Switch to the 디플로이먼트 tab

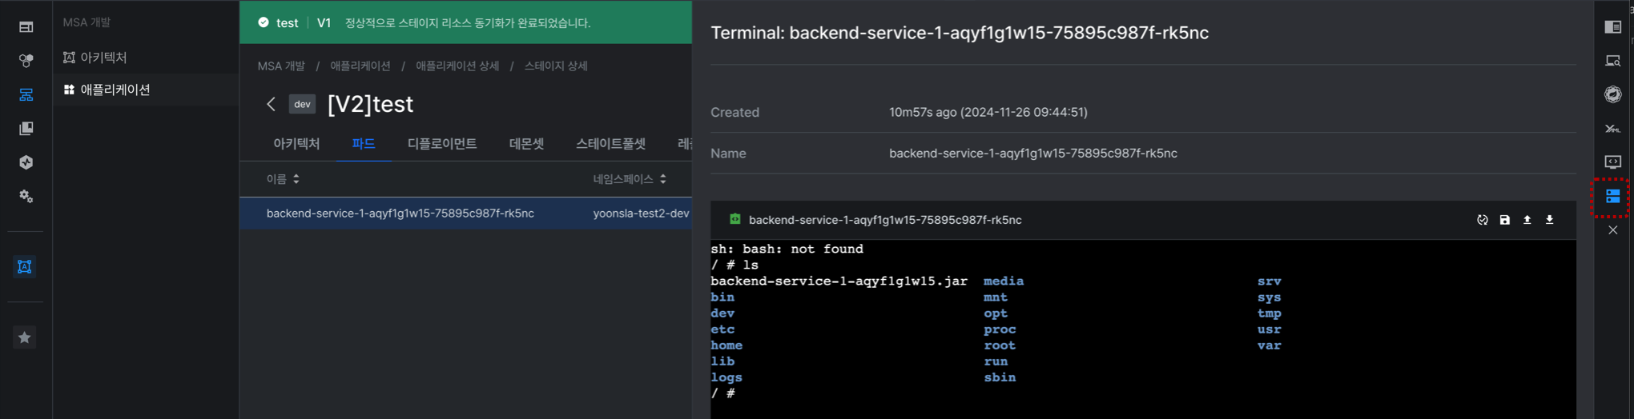point(442,144)
